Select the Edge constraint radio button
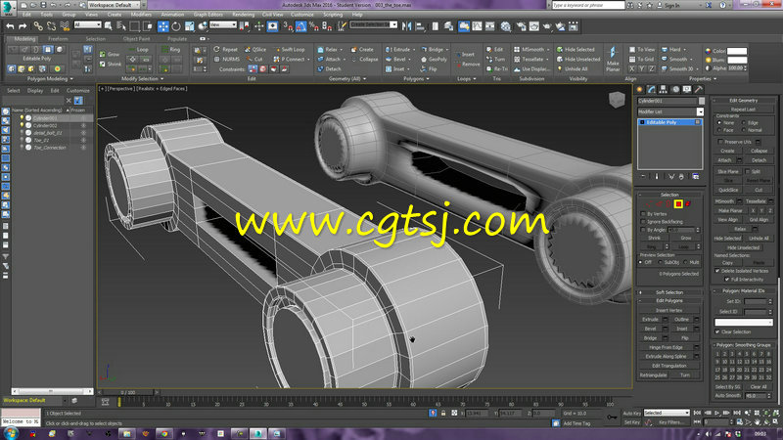 [x=744, y=123]
